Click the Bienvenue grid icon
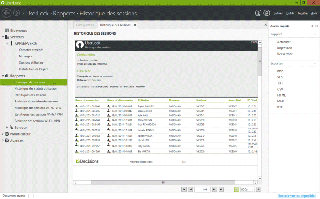The image size is (320, 199). [7, 31]
